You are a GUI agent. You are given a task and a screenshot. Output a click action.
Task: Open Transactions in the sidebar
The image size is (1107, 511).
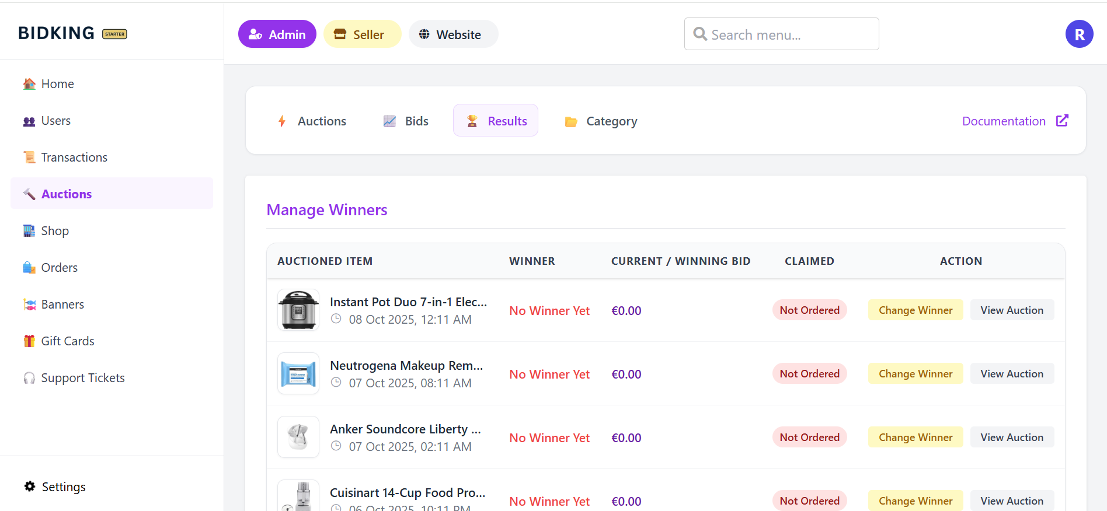click(x=74, y=157)
